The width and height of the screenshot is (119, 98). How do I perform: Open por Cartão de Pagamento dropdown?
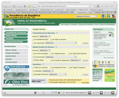point(75,60)
